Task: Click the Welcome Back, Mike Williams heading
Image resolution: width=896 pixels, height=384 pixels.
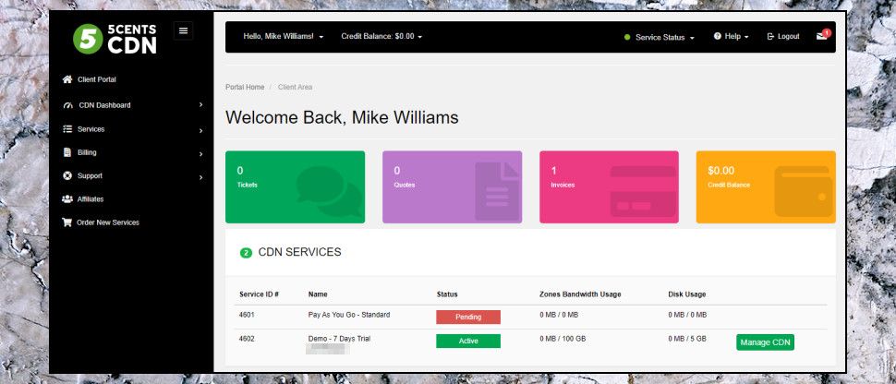Action: point(342,118)
